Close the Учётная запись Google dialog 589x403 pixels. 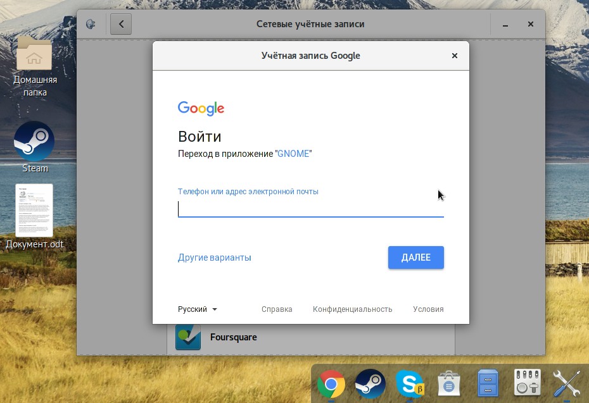(x=455, y=56)
